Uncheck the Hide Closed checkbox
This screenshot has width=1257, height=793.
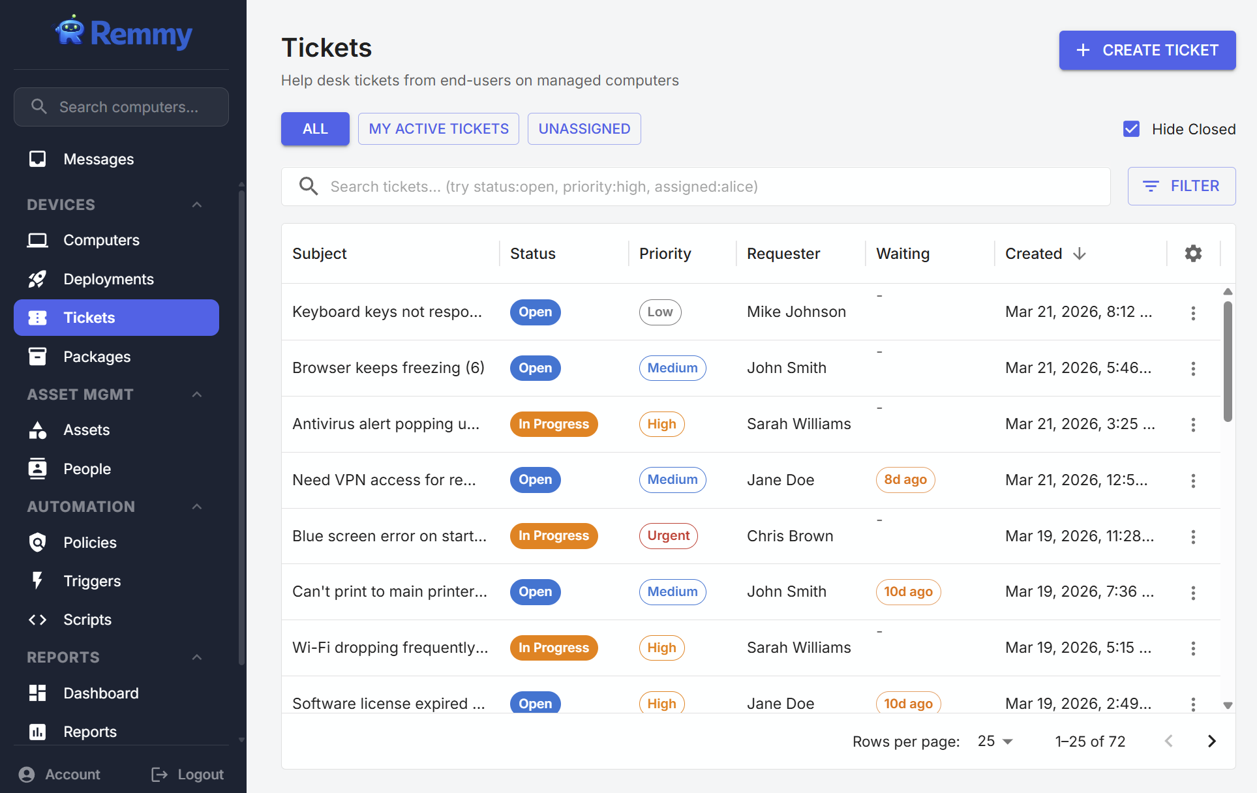1132,129
